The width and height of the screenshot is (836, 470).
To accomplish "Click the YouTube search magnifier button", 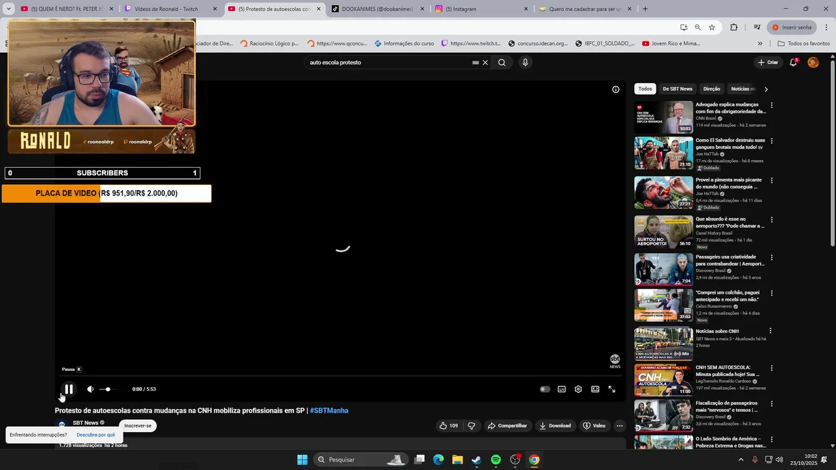I will click(x=502, y=63).
